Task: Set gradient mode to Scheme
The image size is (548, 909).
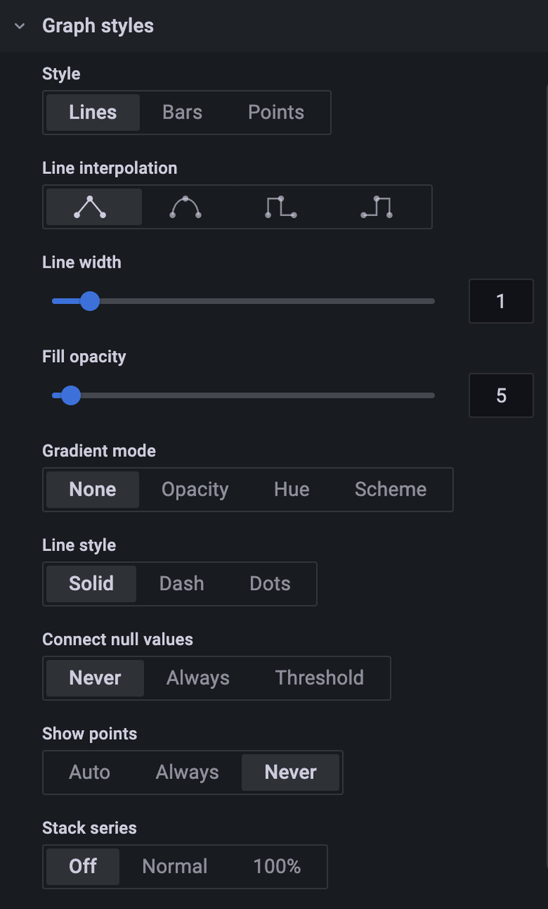Action: [x=390, y=489]
